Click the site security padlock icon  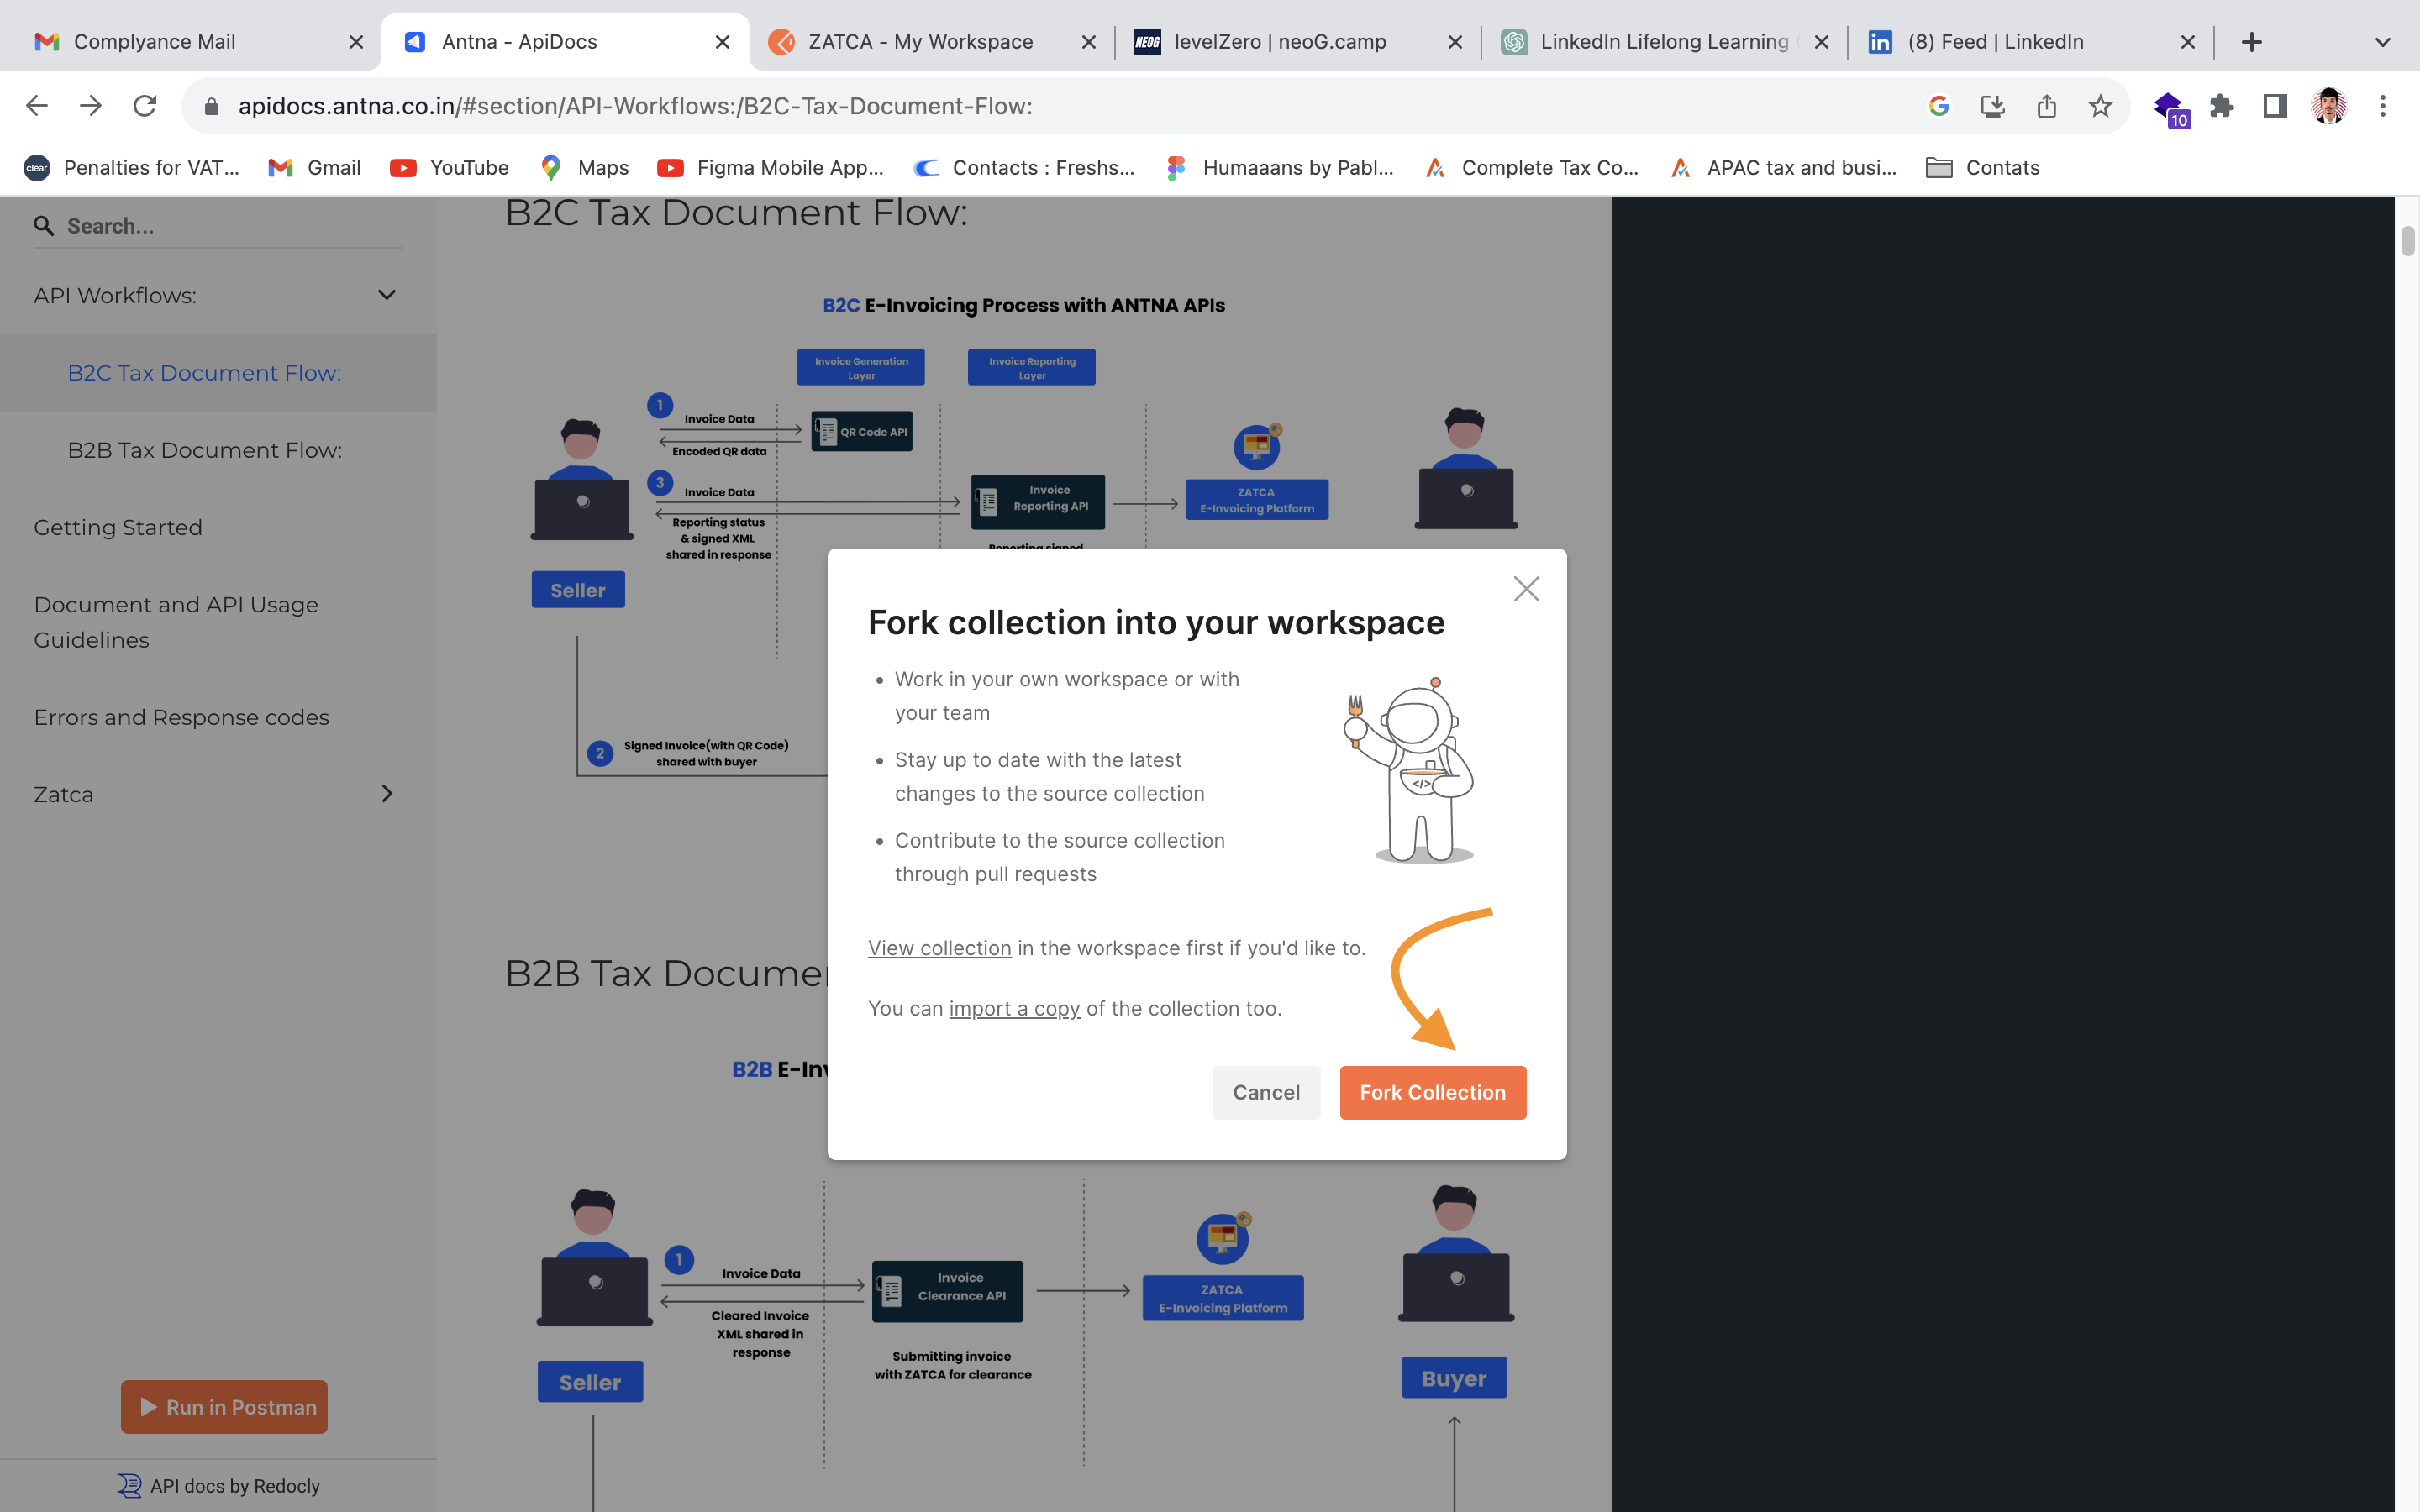213,105
